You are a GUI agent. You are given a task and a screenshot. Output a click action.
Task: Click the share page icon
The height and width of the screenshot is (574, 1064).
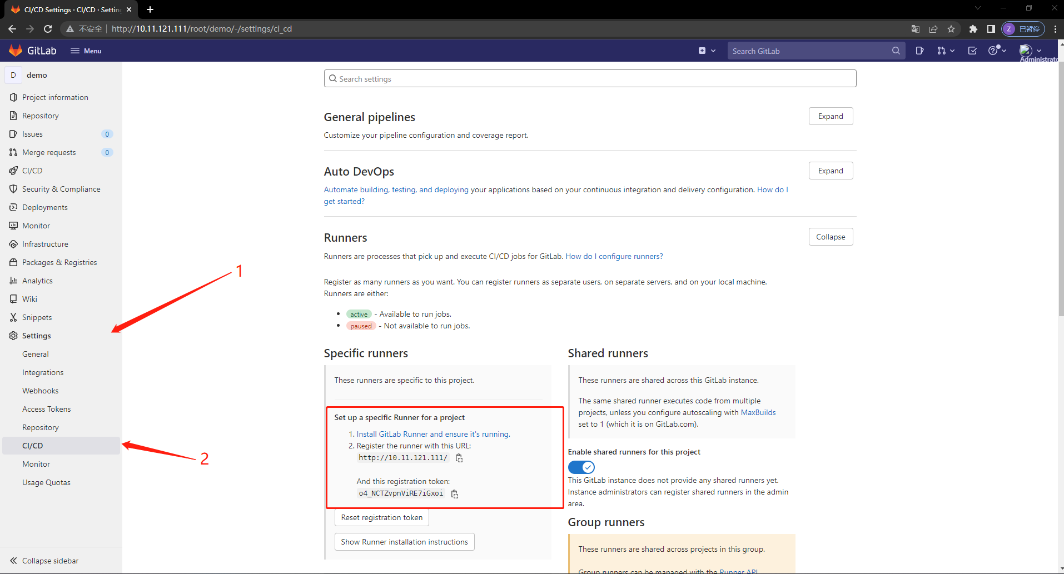[x=933, y=29]
